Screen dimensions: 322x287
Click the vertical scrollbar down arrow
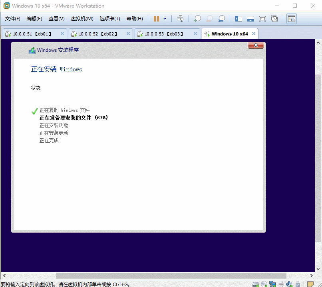pyautogui.click(x=318, y=269)
